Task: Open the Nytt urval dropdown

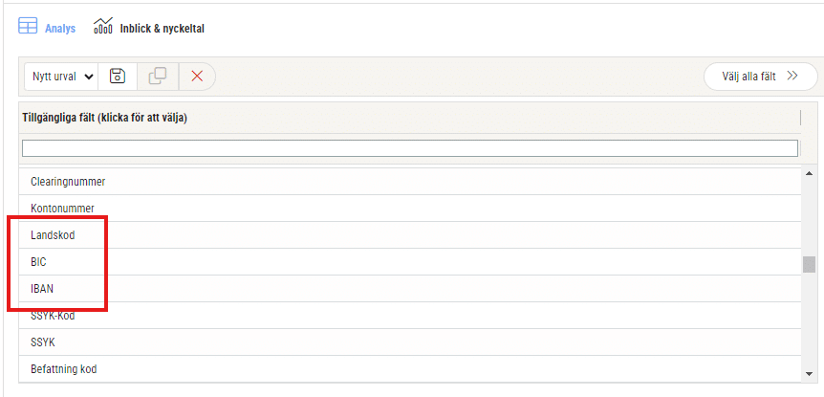Action: pos(61,77)
